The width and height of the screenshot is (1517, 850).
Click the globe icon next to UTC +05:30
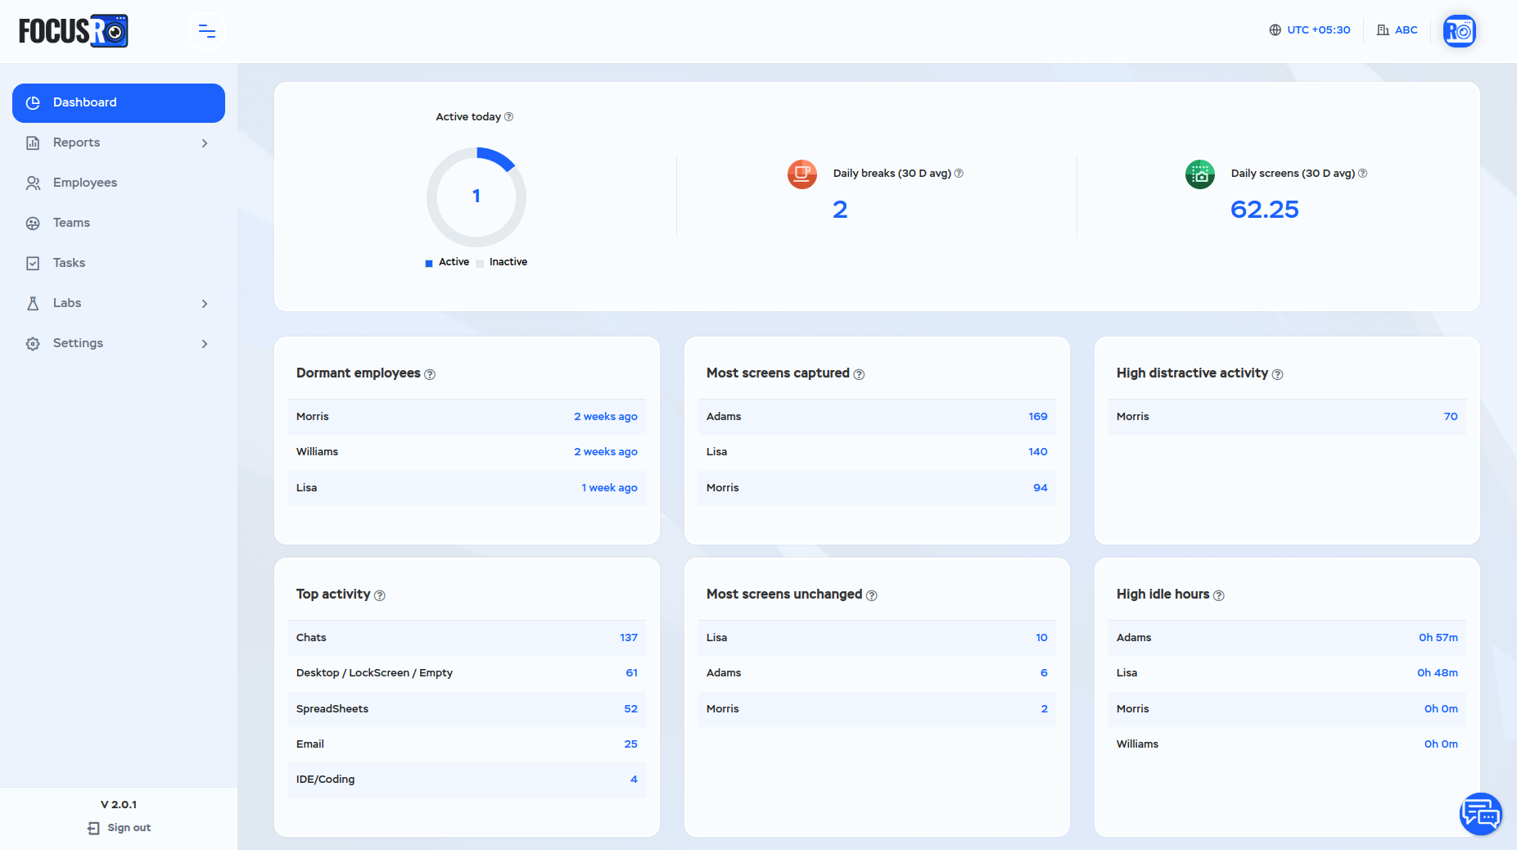1274,29
